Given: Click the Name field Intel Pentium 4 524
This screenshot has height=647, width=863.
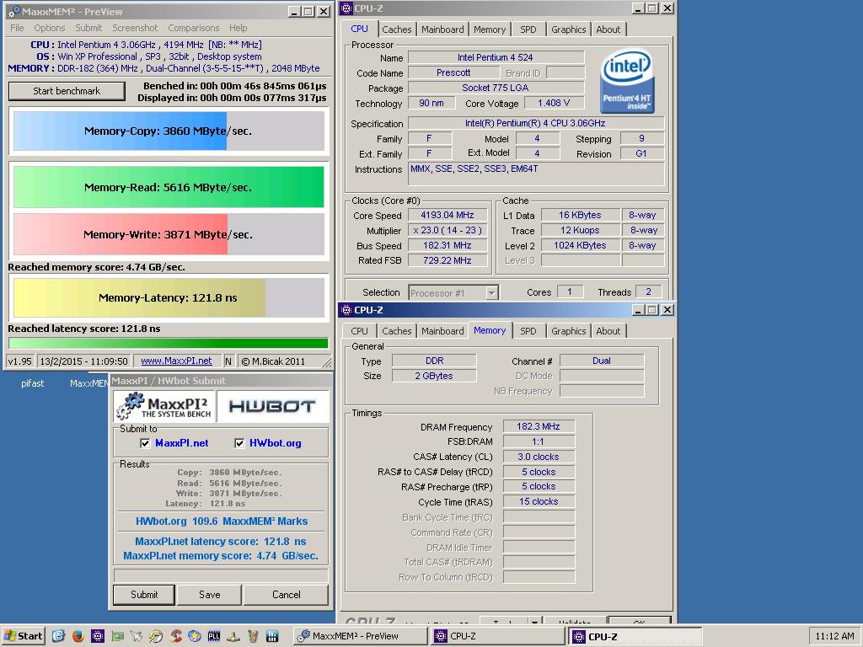Looking at the screenshot, I should pos(496,57).
